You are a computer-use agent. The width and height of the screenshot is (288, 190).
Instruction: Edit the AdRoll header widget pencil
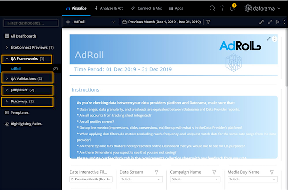(x=269, y=39)
